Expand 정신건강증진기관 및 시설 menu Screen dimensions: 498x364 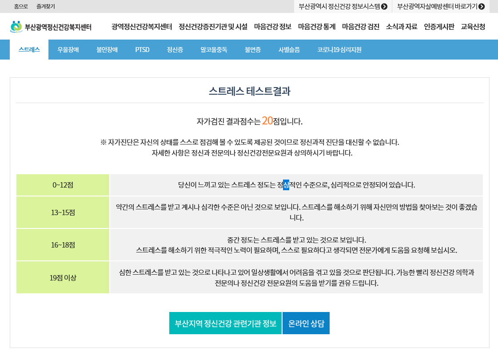(x=213, y=27)
